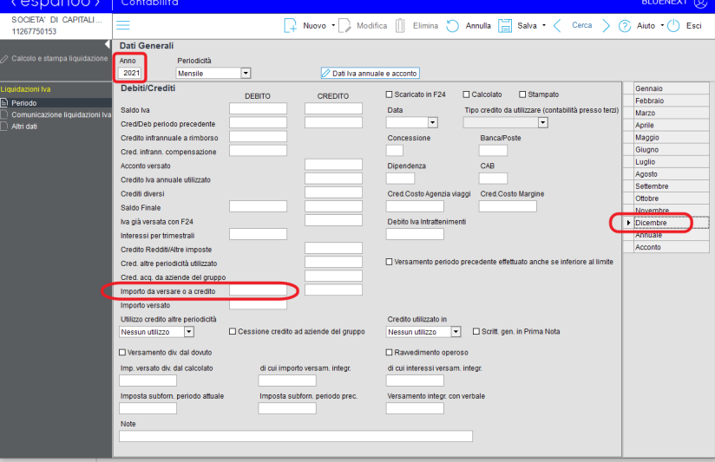Toggle Versamento periodo precedente checkbox

(389, 262)
